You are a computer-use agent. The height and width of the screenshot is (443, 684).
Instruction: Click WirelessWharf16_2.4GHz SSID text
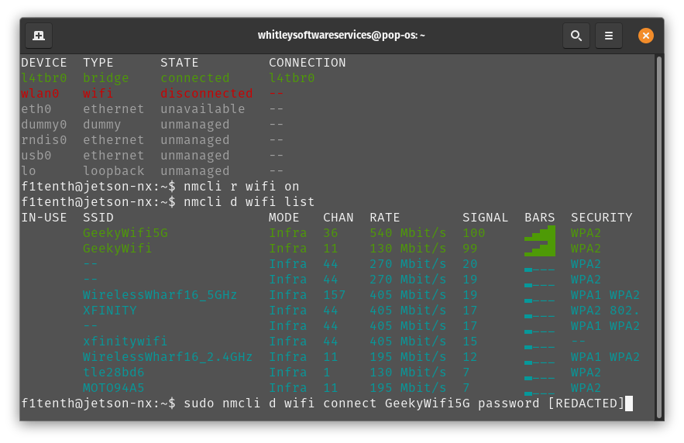167,357
